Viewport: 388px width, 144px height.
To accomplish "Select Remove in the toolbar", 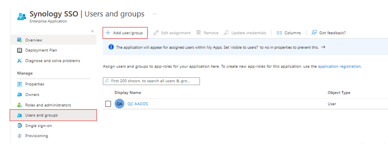I will tap(211, 33).
